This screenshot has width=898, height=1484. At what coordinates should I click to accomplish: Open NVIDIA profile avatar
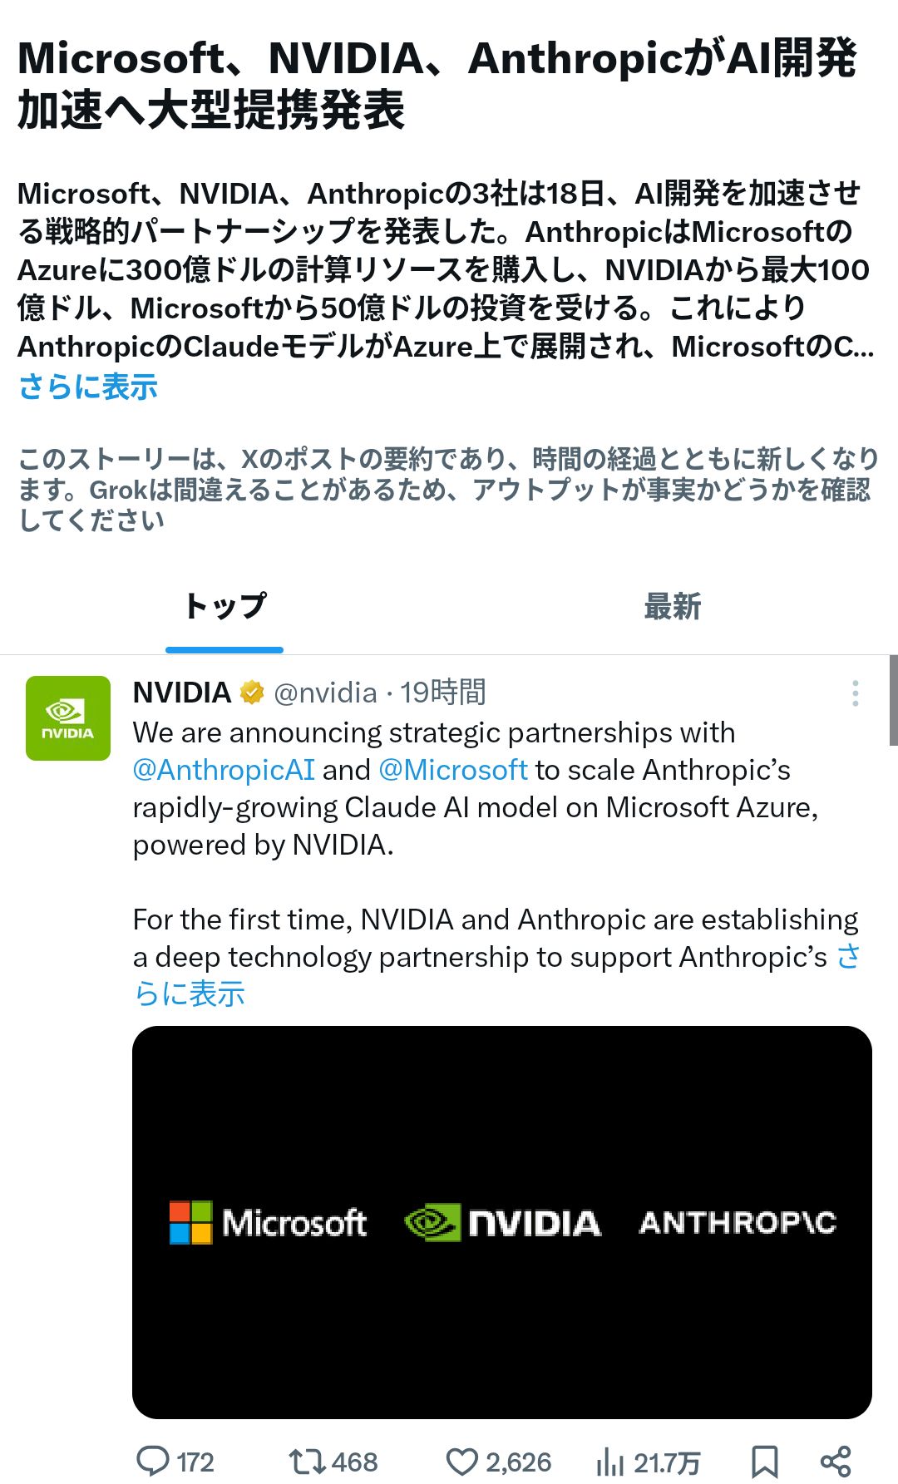pyautogui.click(x=68, y=718)
